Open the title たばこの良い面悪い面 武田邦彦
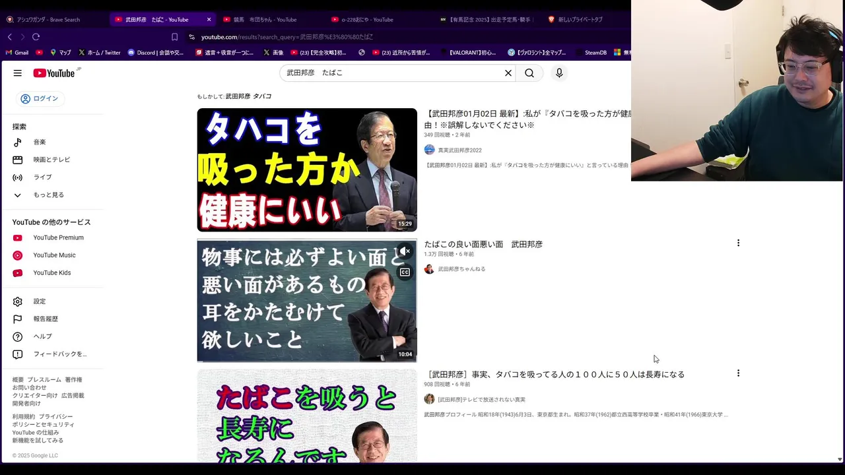845x475 pixels. point(483,244)
